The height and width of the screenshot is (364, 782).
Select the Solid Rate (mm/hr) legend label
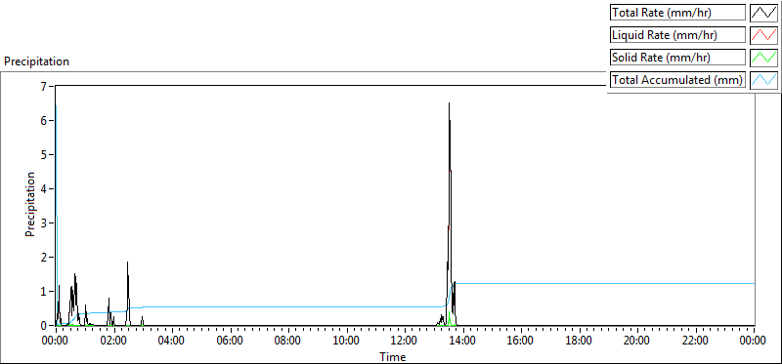coord(677,57)
